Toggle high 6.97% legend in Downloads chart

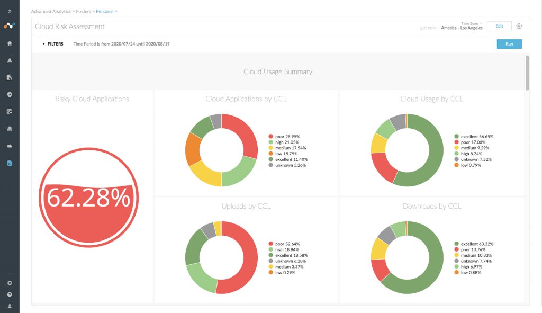468,266
